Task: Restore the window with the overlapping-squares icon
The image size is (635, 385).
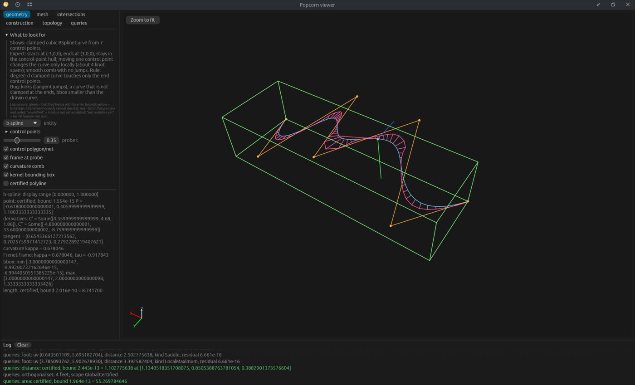Action: click(x=613, y=5)
